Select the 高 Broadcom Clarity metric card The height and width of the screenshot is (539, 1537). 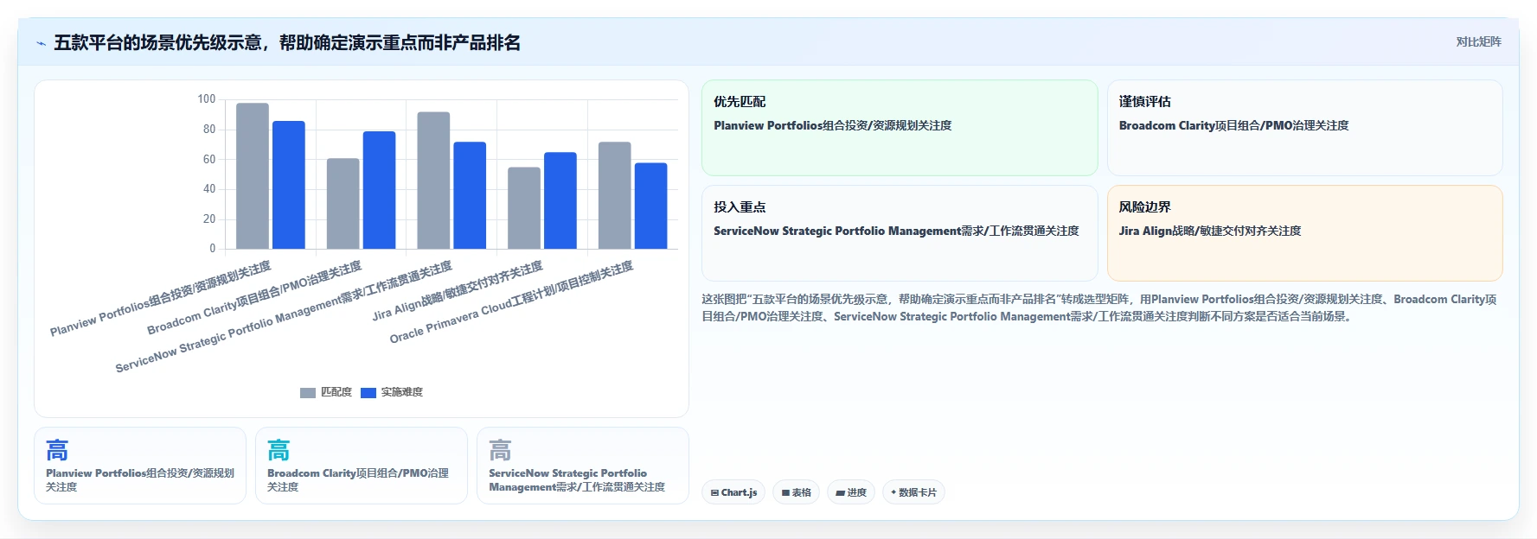coord(362,466)
